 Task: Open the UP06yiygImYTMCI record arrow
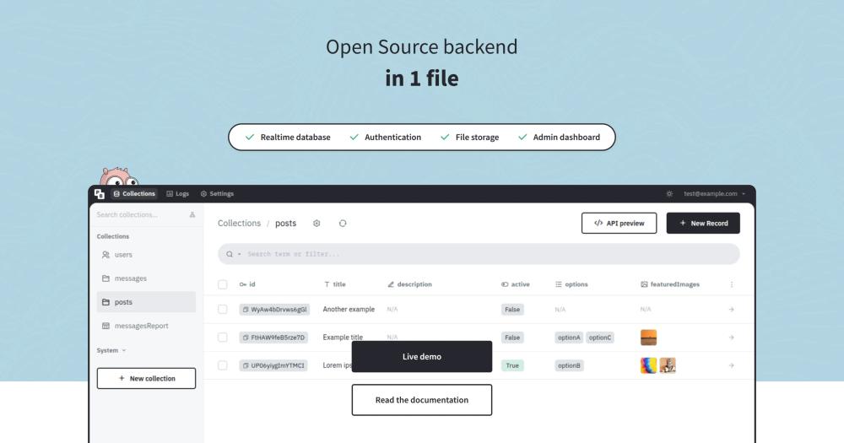tap(732, 365)
